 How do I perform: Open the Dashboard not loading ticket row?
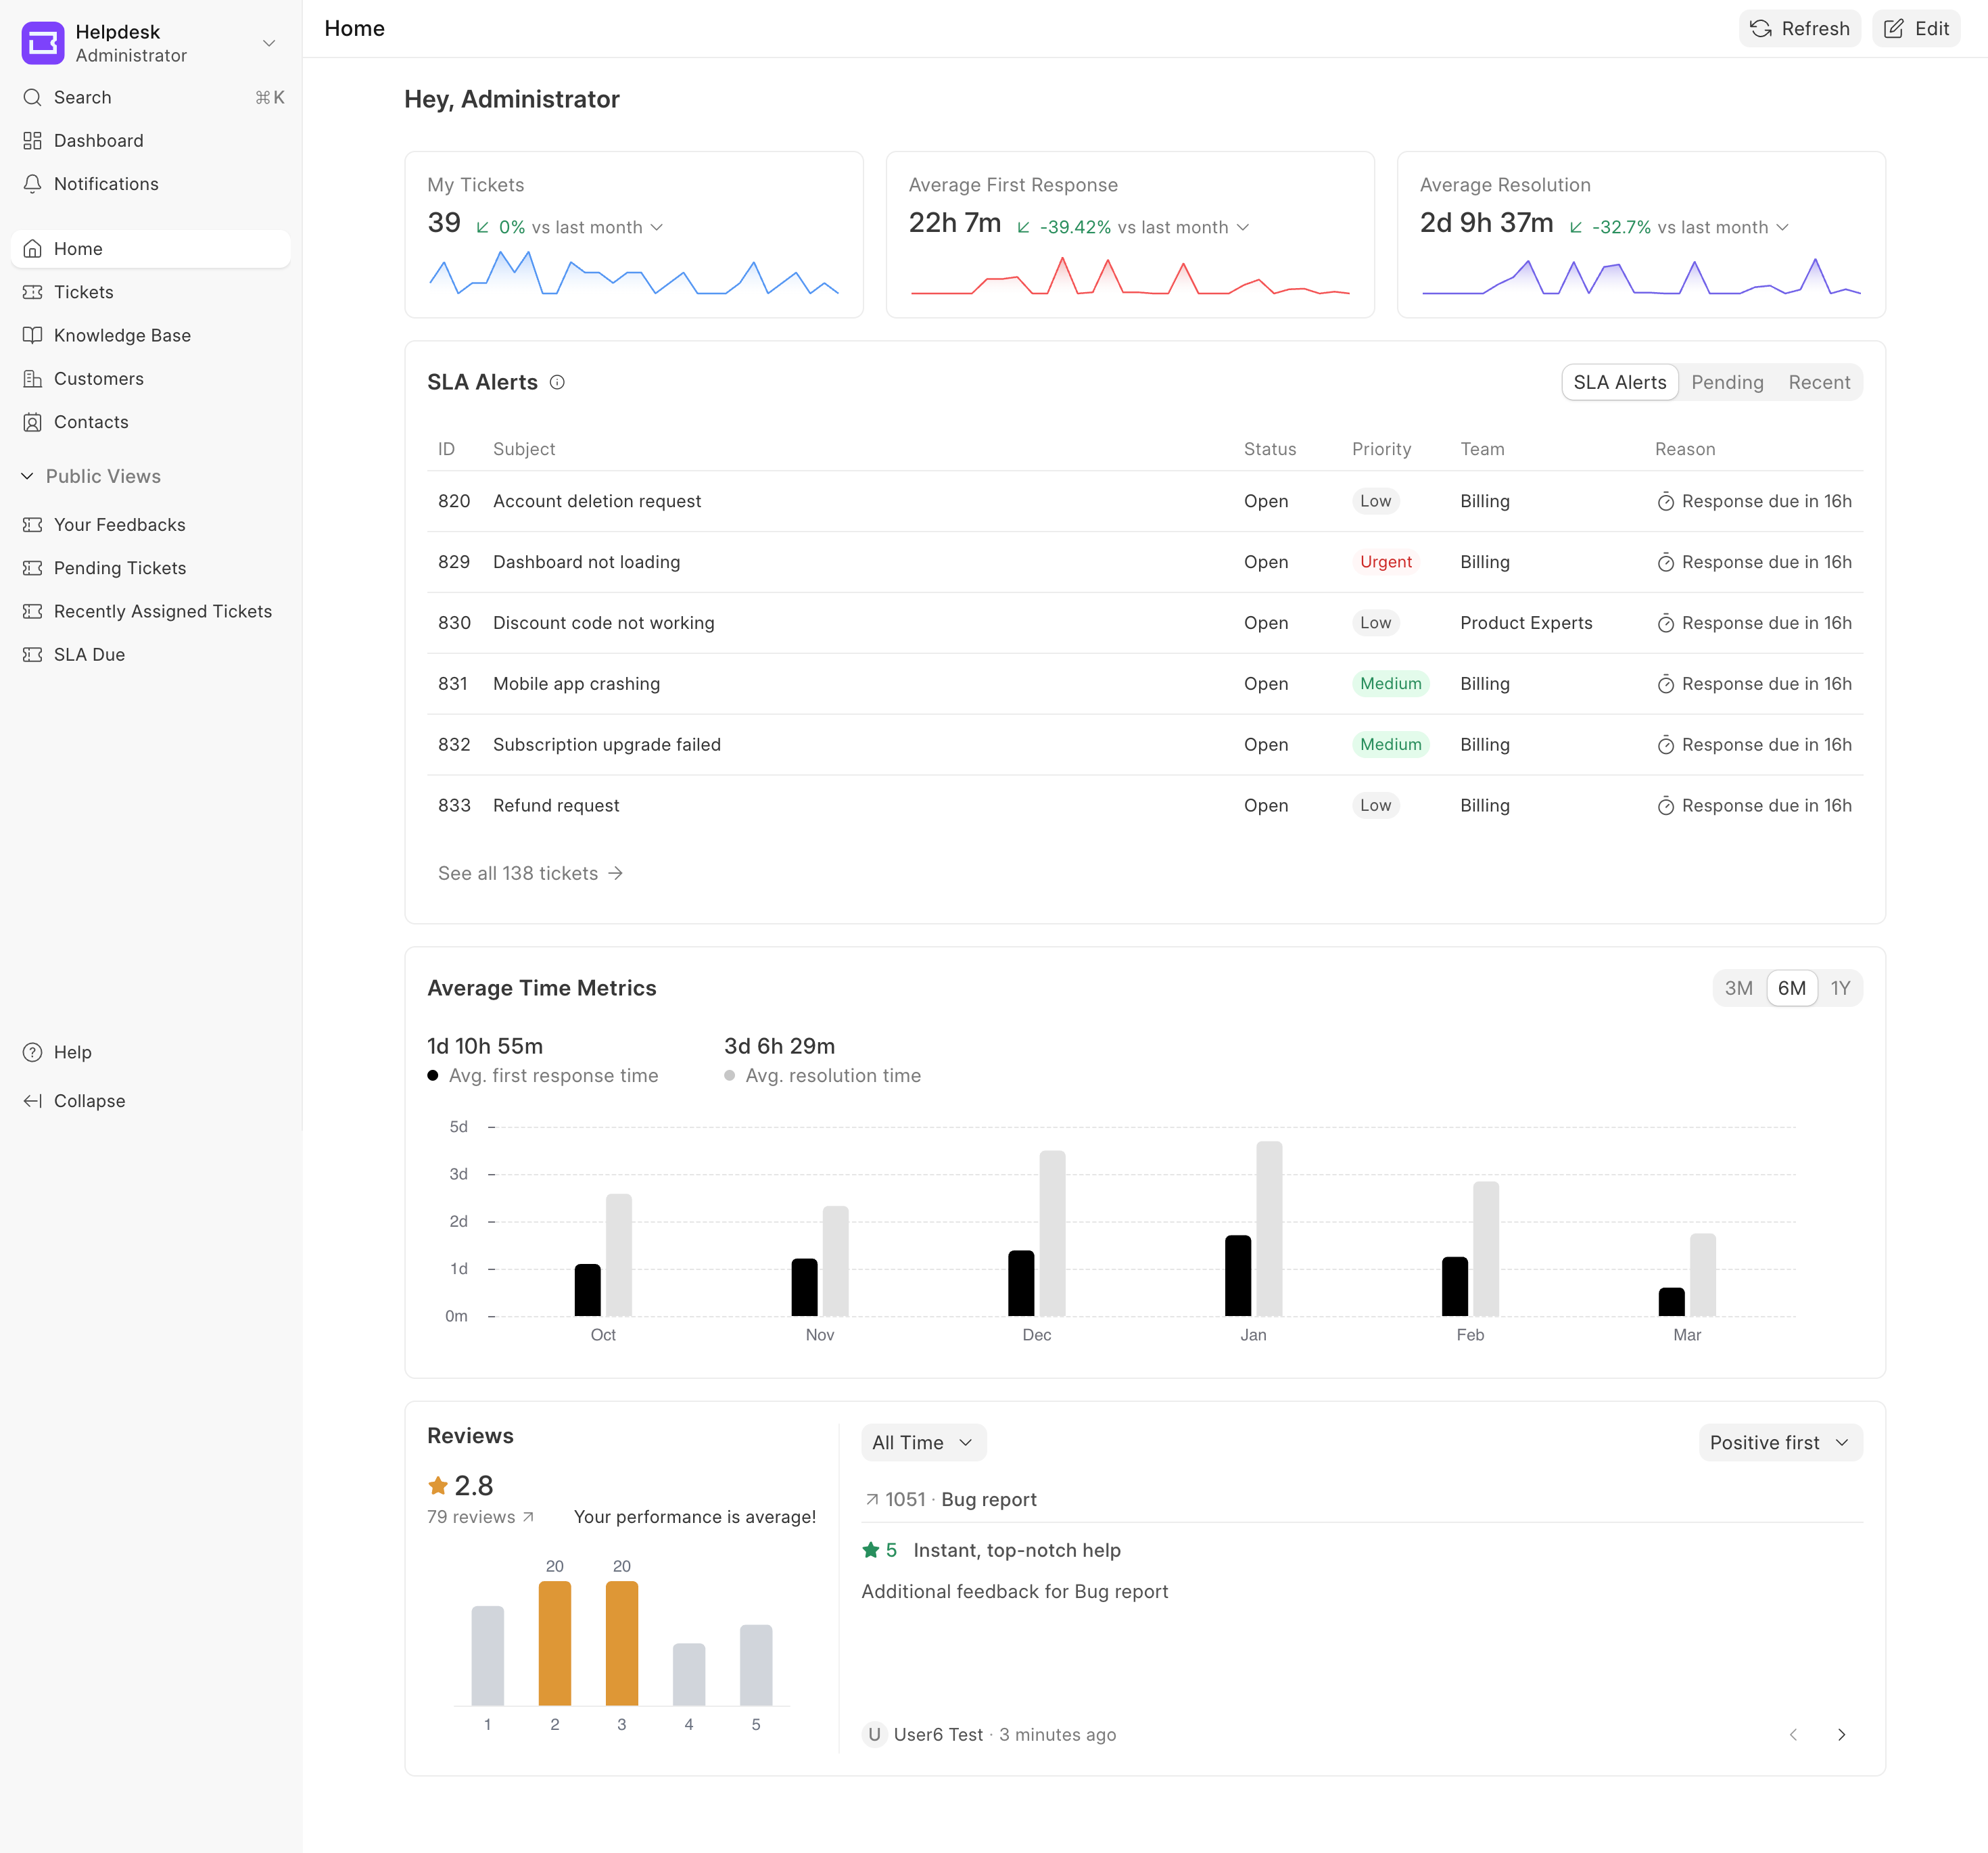(x=586, y=562)
